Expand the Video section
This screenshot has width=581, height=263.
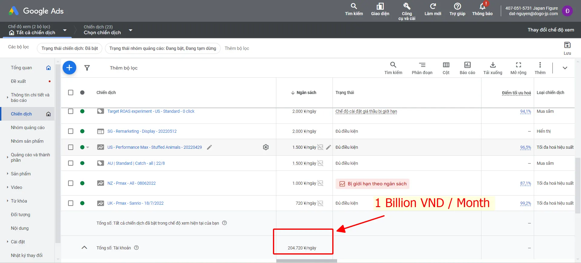pyautogui.click(x=8, y=187)
